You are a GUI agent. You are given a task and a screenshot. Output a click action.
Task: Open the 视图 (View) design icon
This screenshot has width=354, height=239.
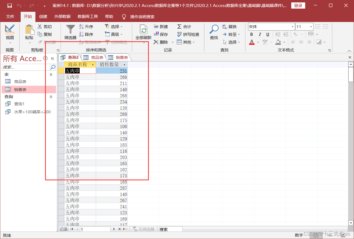coord(10,29)
